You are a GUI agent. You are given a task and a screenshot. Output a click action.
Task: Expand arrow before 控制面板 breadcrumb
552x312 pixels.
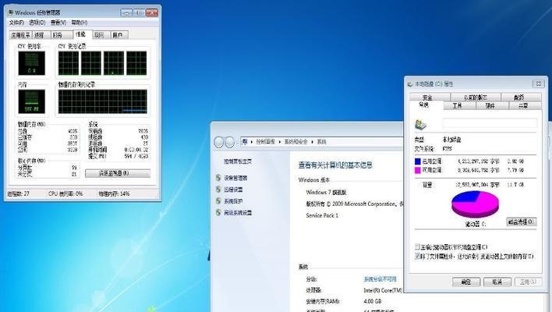(x=252, y=141)
